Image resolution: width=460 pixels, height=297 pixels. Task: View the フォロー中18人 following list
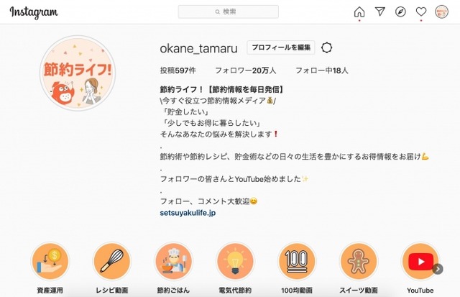pos(322,70)
